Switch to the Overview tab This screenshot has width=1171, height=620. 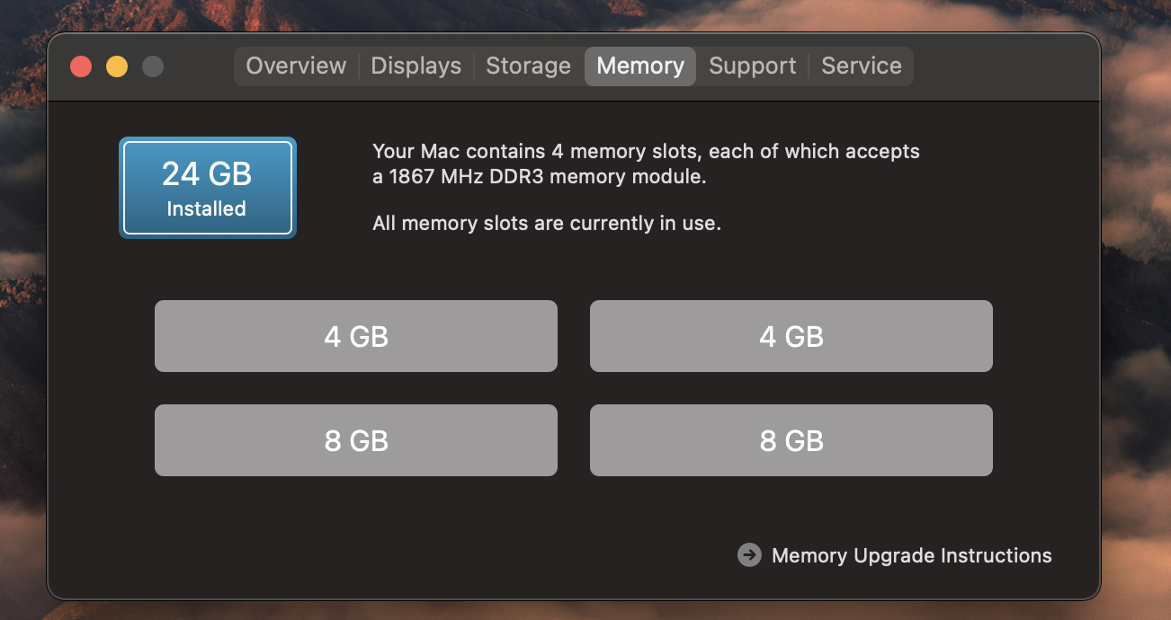(296, 66)
